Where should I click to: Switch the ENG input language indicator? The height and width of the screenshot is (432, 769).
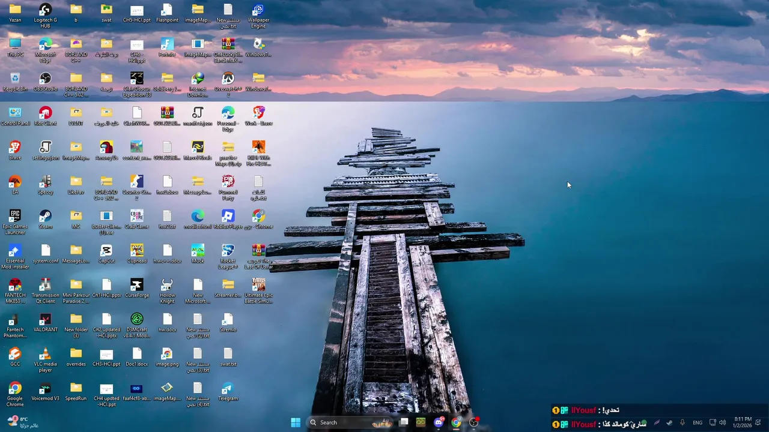(x=698, y=422)
